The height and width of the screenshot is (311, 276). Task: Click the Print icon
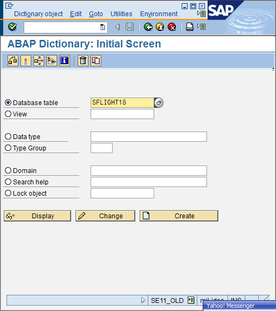(x=190, y=27)
